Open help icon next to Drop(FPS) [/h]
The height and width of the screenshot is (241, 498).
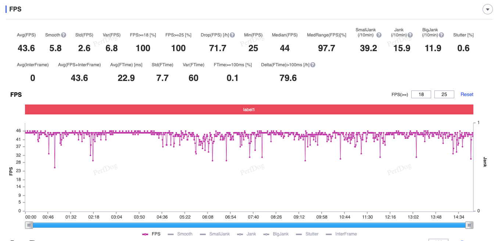tap(232, 35)
